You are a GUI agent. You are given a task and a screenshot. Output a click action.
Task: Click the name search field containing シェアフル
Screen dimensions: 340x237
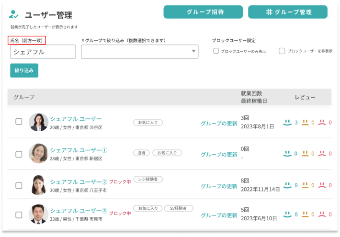[x=43, y=52]
